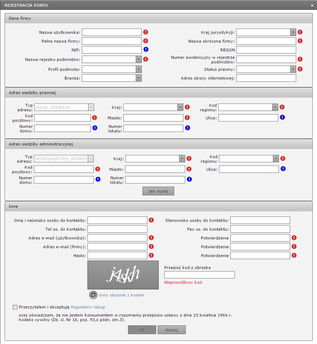Click refresh icon for new captcha image

click(x=93, y=295)
